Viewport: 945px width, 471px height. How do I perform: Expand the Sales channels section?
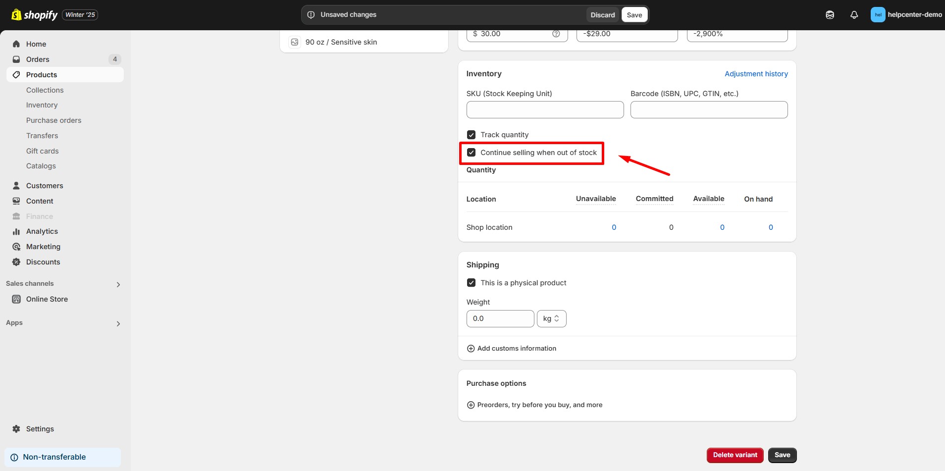118,284
